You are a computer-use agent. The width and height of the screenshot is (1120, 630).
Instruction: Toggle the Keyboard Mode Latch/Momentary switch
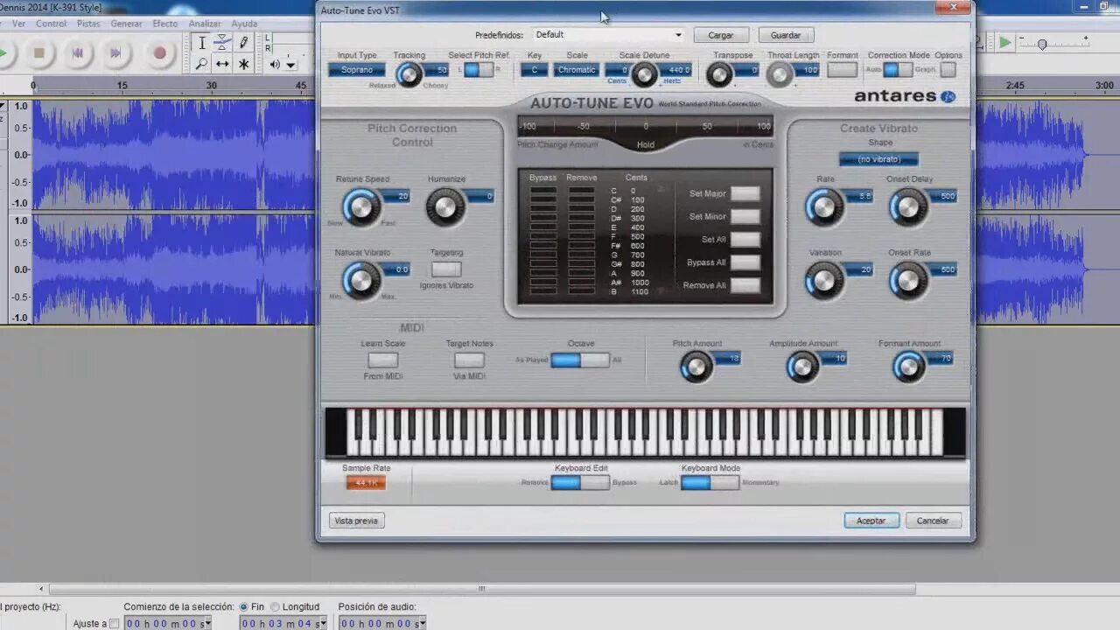click(710, 482)
